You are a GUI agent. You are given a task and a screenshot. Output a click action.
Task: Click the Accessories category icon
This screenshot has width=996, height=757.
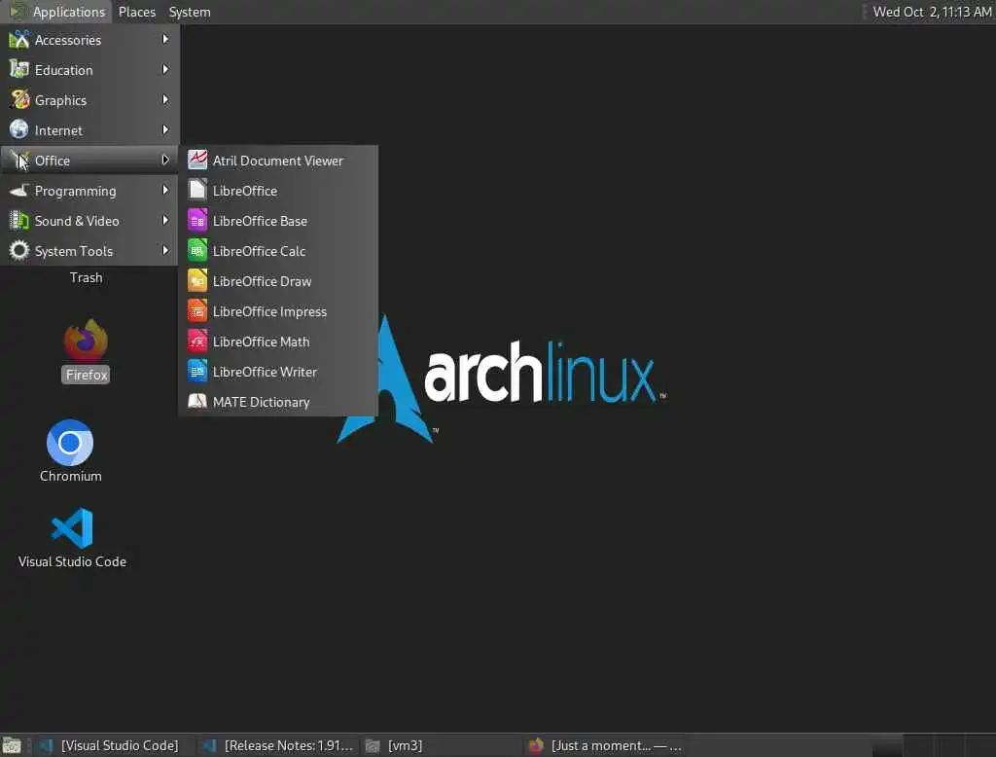click(x=19, y=40)
